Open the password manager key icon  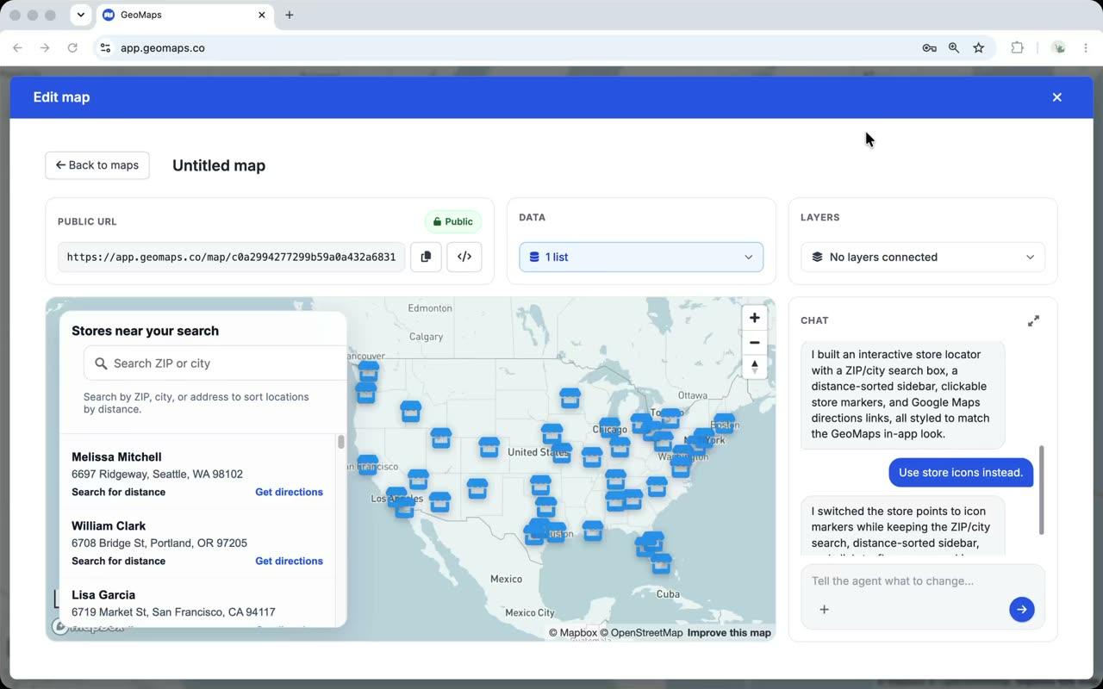[x=929, y=48]
